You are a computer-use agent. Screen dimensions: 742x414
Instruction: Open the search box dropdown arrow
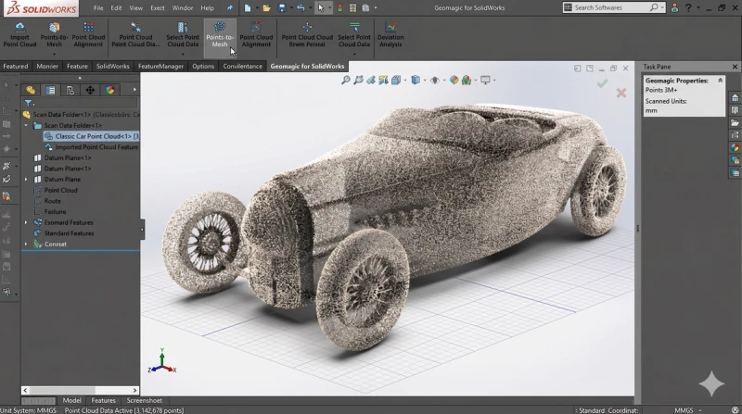pyautogui.click(x=662, y=7)
